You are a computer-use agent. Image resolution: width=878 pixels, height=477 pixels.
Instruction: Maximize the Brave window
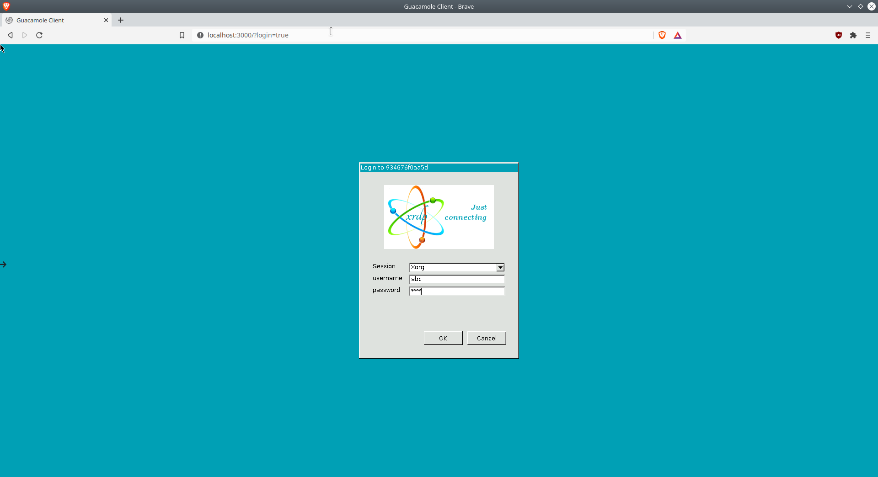coord(861,6)
